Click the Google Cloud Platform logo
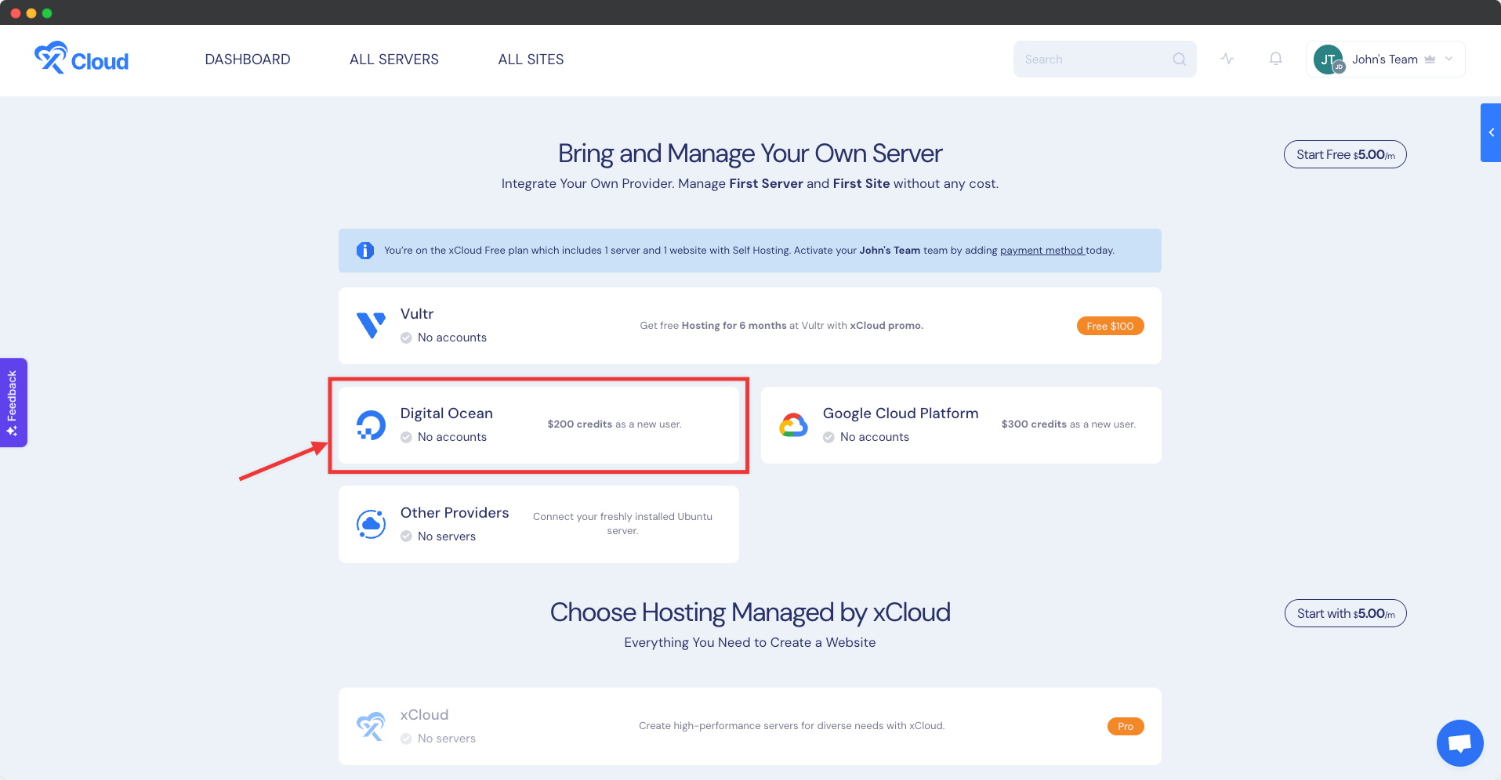 793,425
